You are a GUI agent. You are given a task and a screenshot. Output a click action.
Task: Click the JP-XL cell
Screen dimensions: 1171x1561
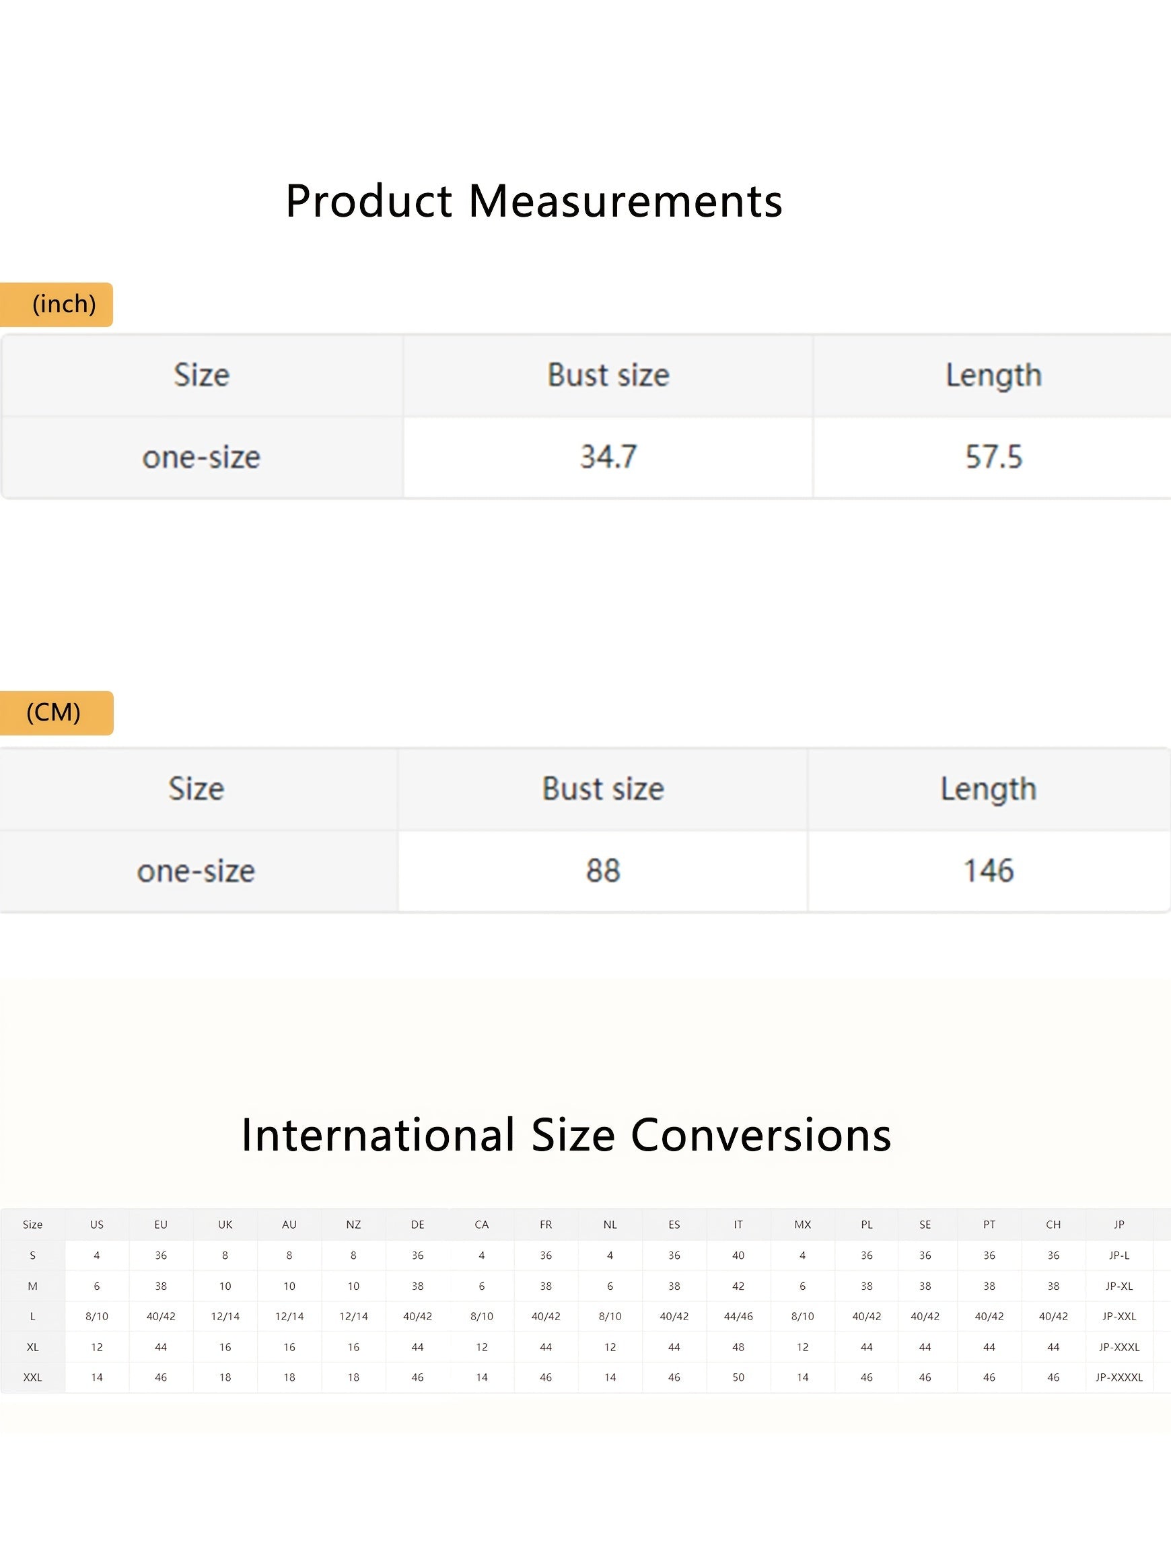pos(1119,1286)
